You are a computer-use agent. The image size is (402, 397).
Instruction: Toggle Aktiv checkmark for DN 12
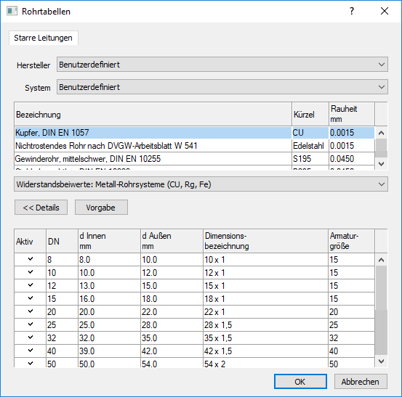(31, 285)
